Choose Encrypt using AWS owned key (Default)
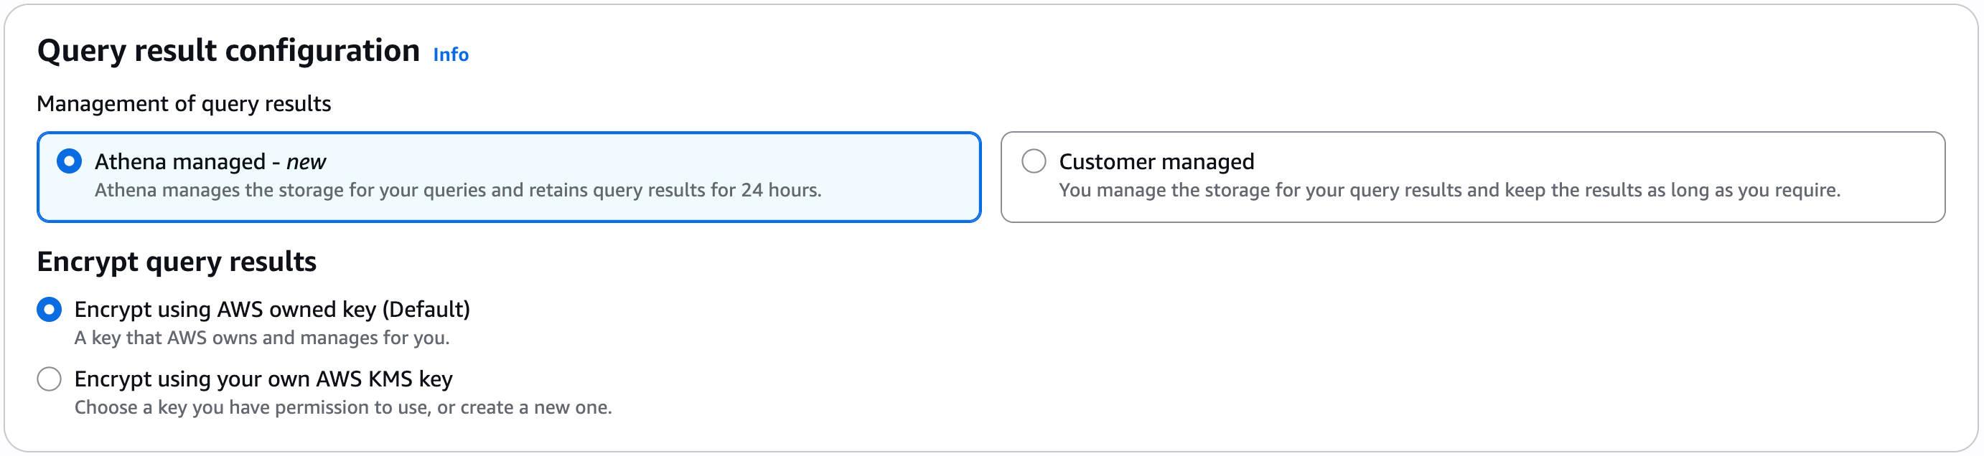Screen dimensions: 1984x456 50,309
